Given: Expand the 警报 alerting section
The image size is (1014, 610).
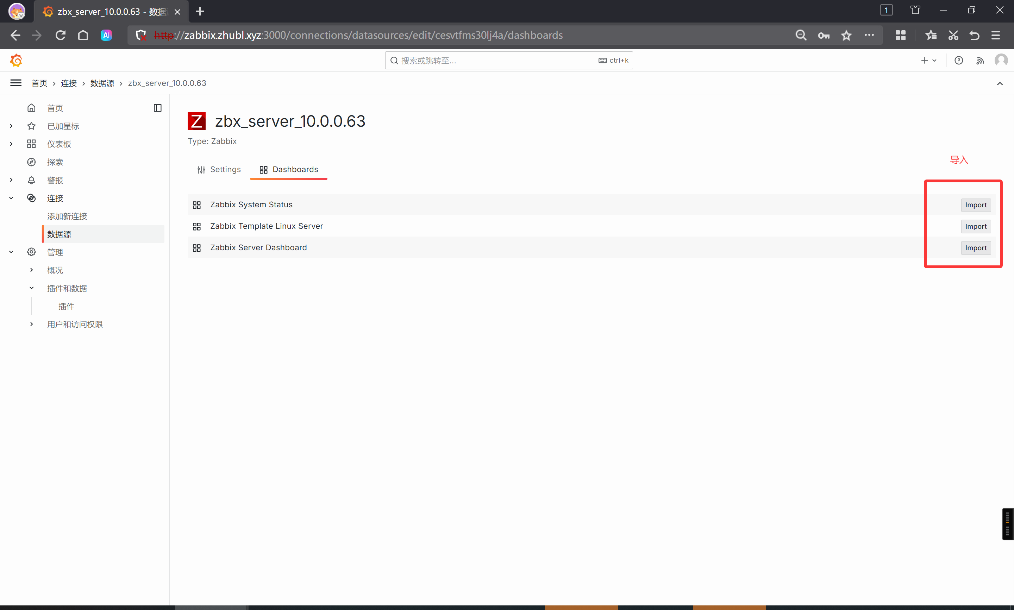Looking at the screenshot, I should [x=11, y=180].
